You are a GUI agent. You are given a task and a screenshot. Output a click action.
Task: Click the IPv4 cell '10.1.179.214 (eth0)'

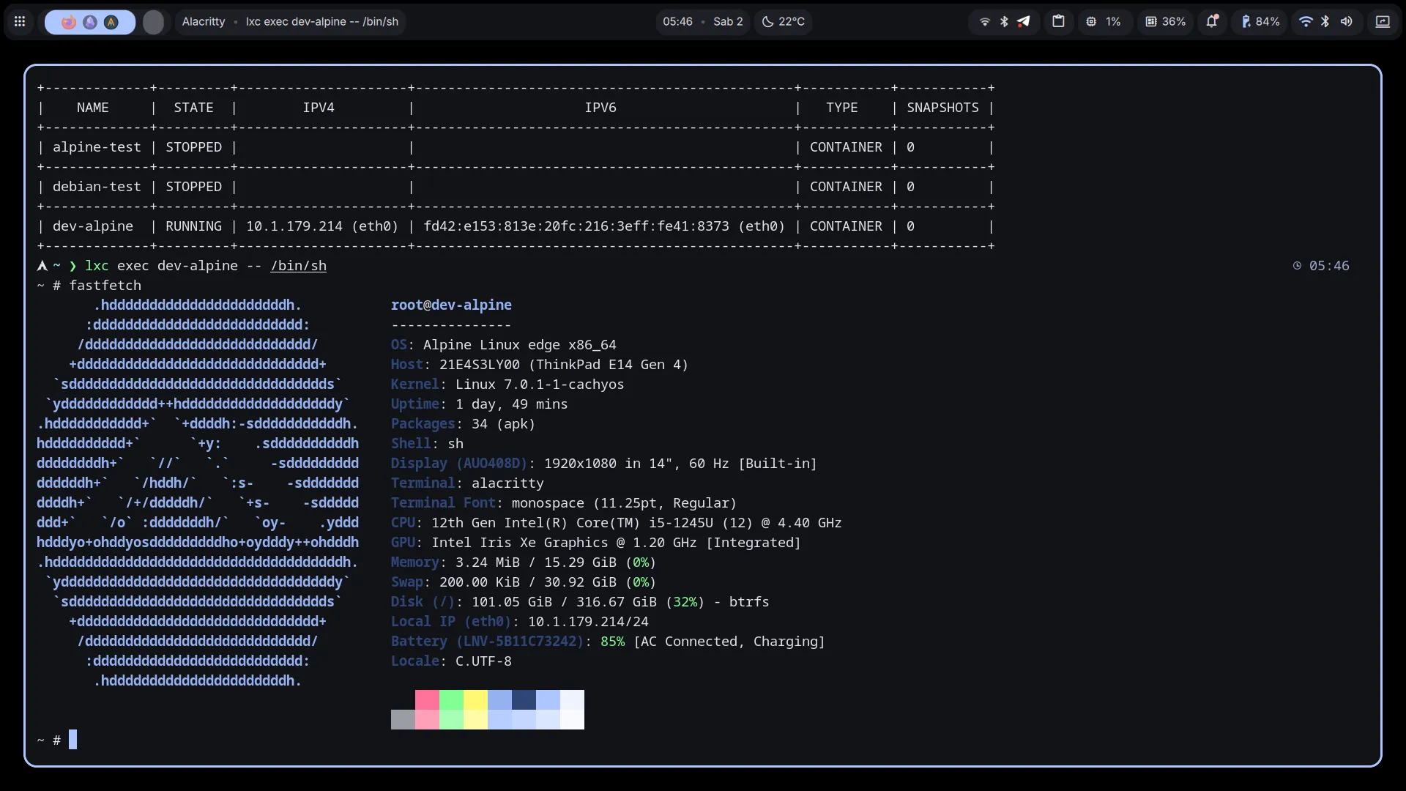(322, 226)
